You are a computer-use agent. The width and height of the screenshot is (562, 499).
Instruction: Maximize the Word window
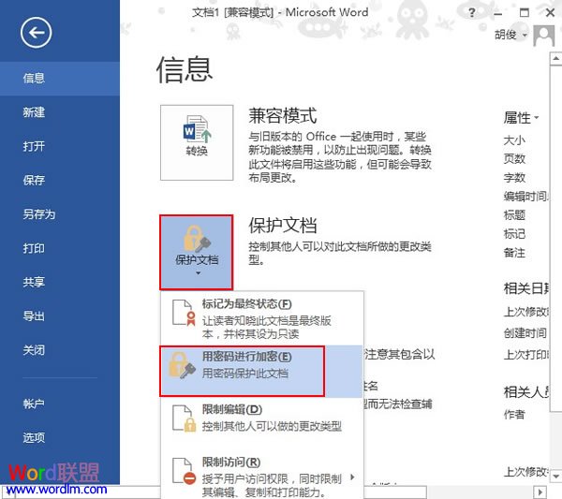click(524, 13)
